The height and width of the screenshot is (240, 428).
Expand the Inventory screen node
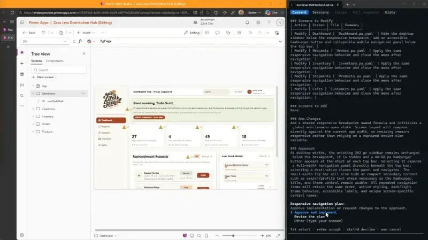coord(33,117)
